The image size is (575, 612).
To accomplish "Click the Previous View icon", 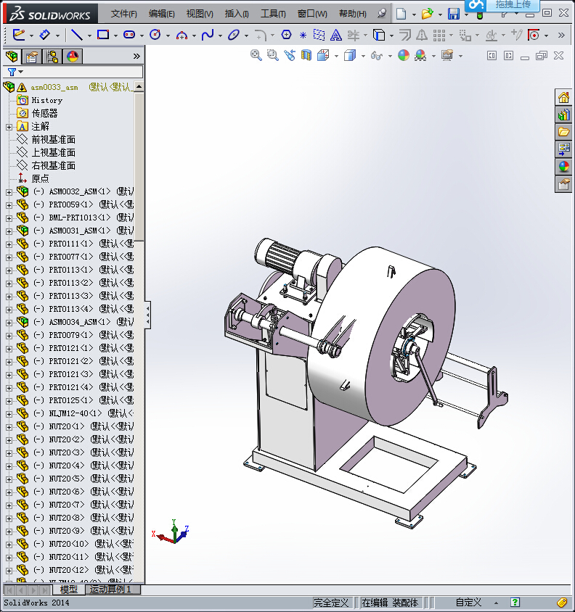I will click(290, 55).
